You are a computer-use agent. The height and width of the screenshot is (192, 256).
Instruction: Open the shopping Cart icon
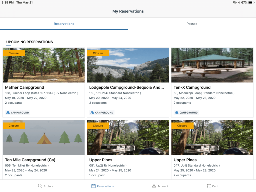[x=208, y=186]
